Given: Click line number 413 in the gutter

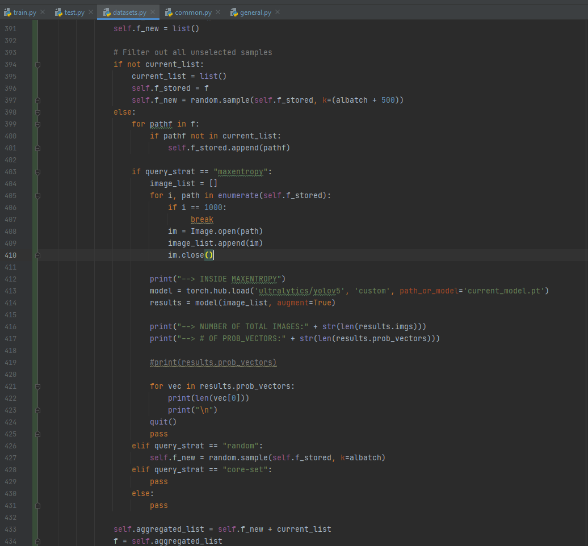Looking at the screenshot, I should 10,291.
